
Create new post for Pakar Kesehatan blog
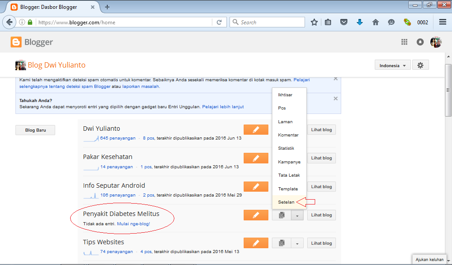point(256,158)
